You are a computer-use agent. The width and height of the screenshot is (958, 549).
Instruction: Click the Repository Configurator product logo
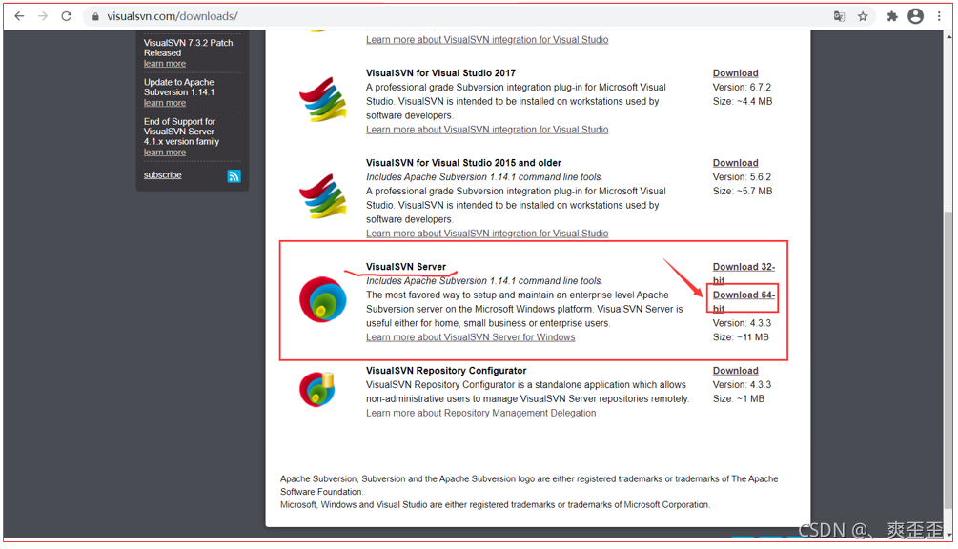tap(317, 389)
